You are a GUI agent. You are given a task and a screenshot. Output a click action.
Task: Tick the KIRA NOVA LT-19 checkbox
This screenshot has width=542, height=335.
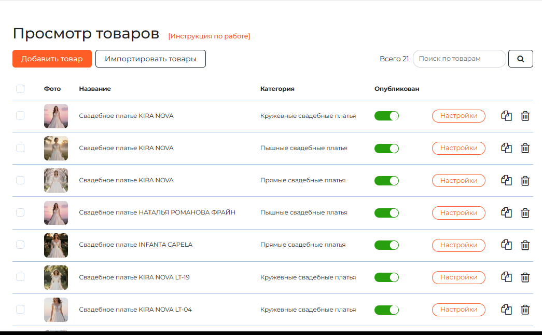tap(20, 276)
